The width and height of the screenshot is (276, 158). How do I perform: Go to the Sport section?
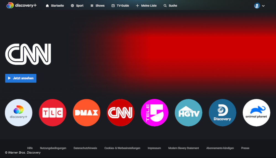click(x=77, y=6)
